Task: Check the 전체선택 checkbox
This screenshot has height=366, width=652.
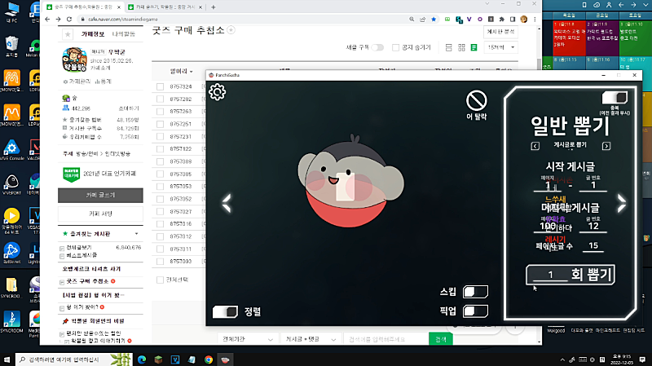Action: click(160, 280)
